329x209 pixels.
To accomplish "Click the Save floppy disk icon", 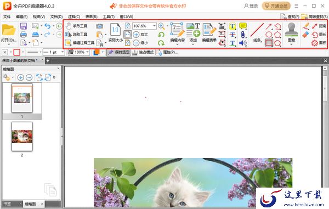I will (x=23, y=26).
